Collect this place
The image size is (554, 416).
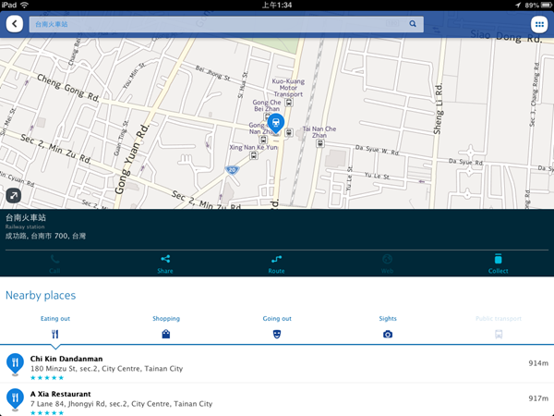click(499, 263)
